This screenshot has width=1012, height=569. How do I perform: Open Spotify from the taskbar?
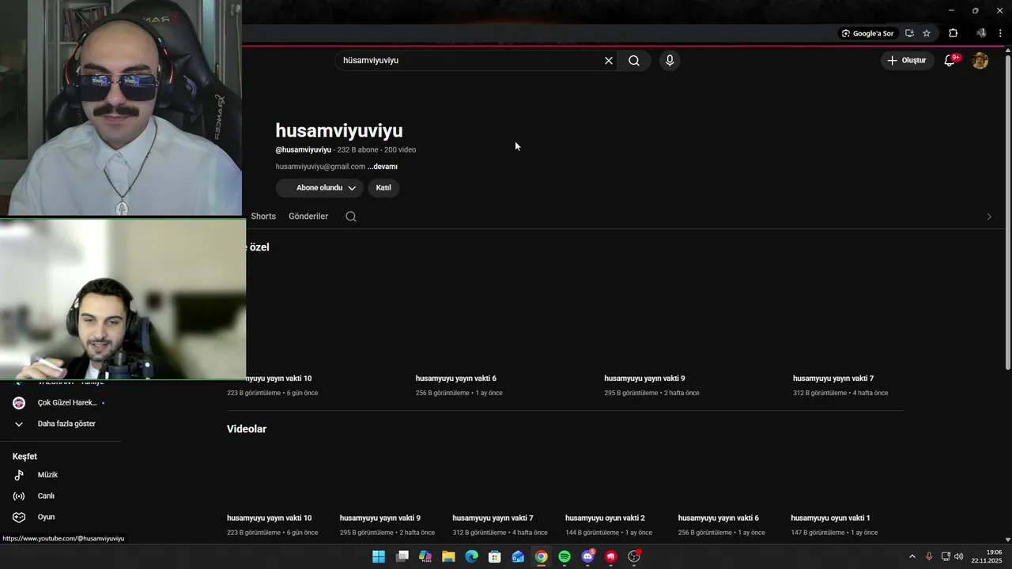[565, 556]
